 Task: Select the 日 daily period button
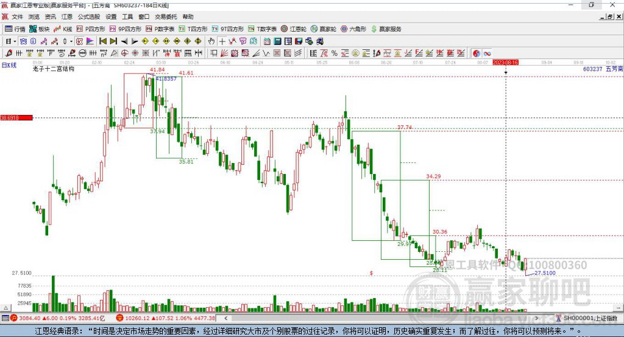(x=8, y=41)
